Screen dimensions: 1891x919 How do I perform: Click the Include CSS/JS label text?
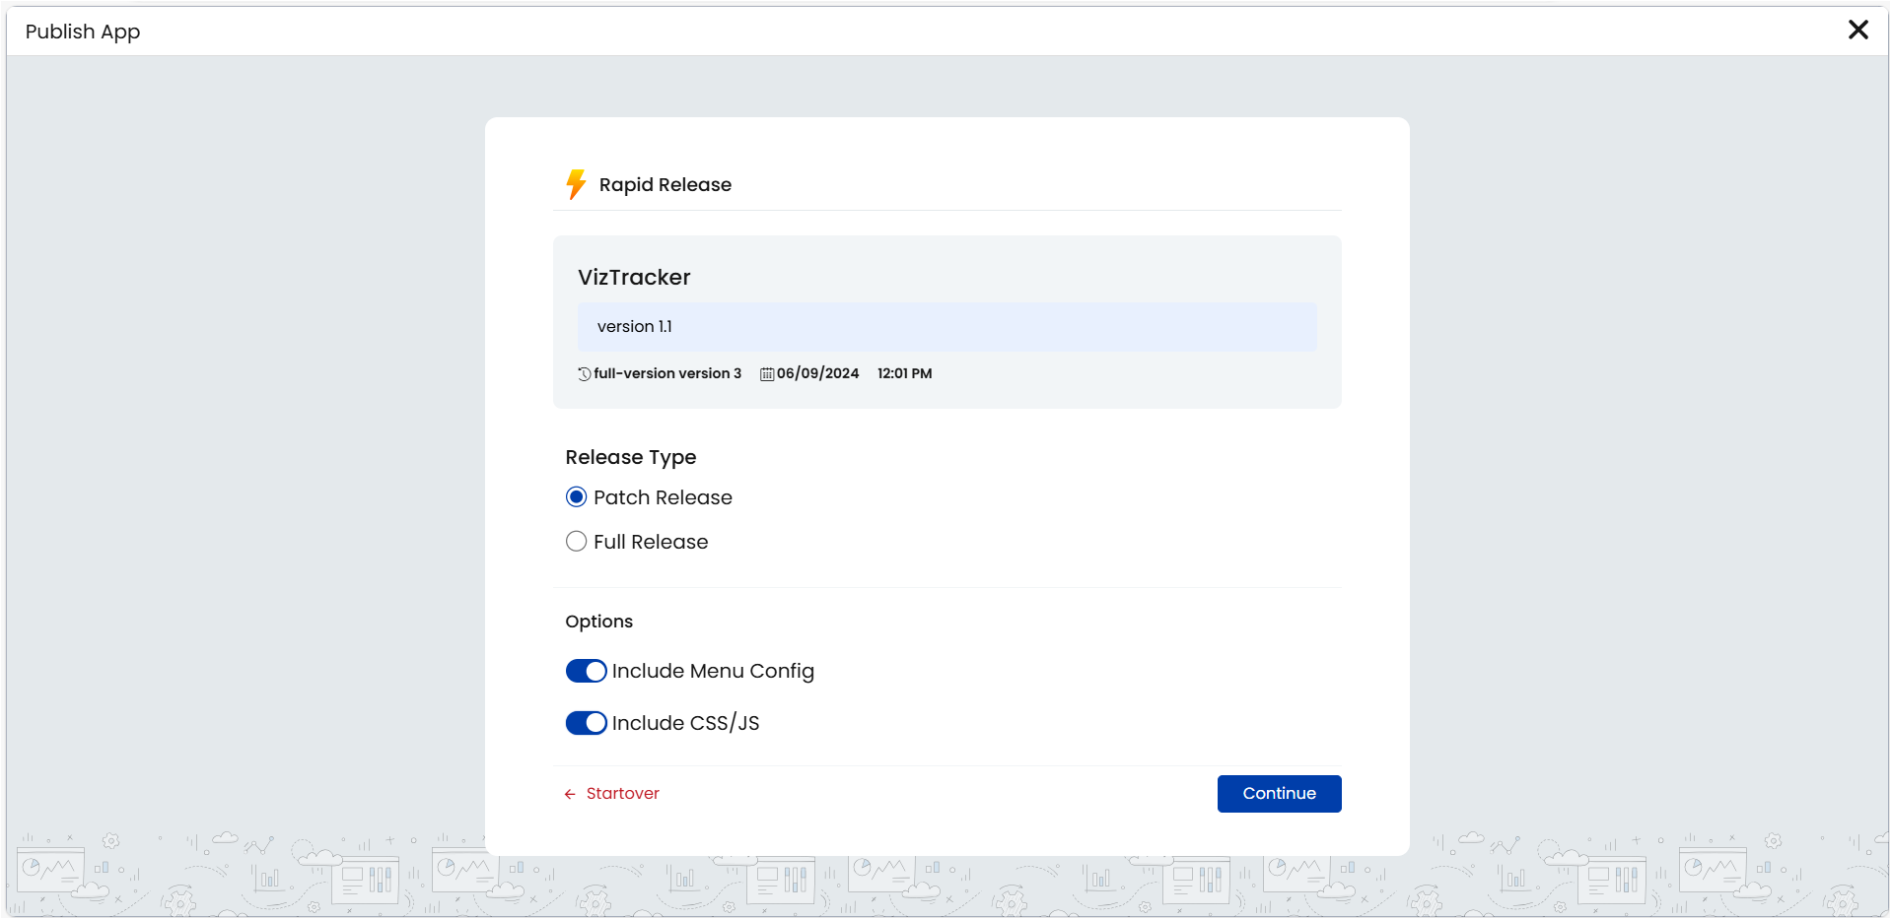[685, 723]
